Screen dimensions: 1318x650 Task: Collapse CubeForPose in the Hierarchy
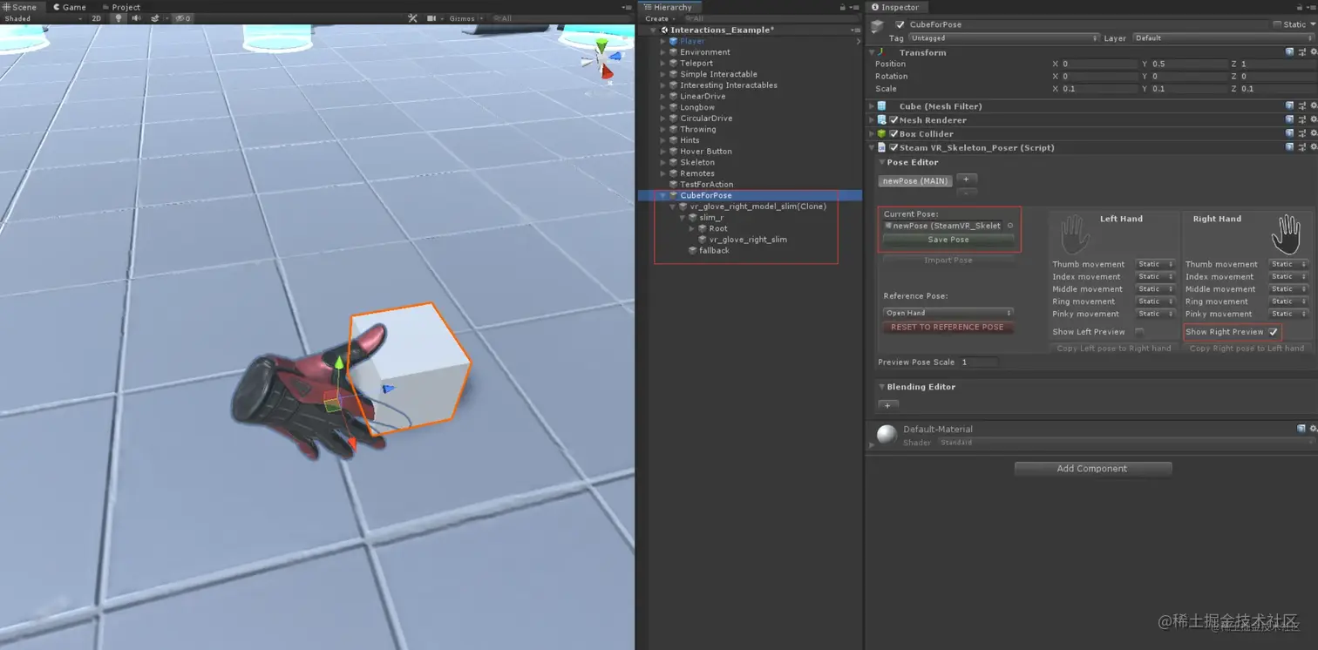tap(662, 195)
